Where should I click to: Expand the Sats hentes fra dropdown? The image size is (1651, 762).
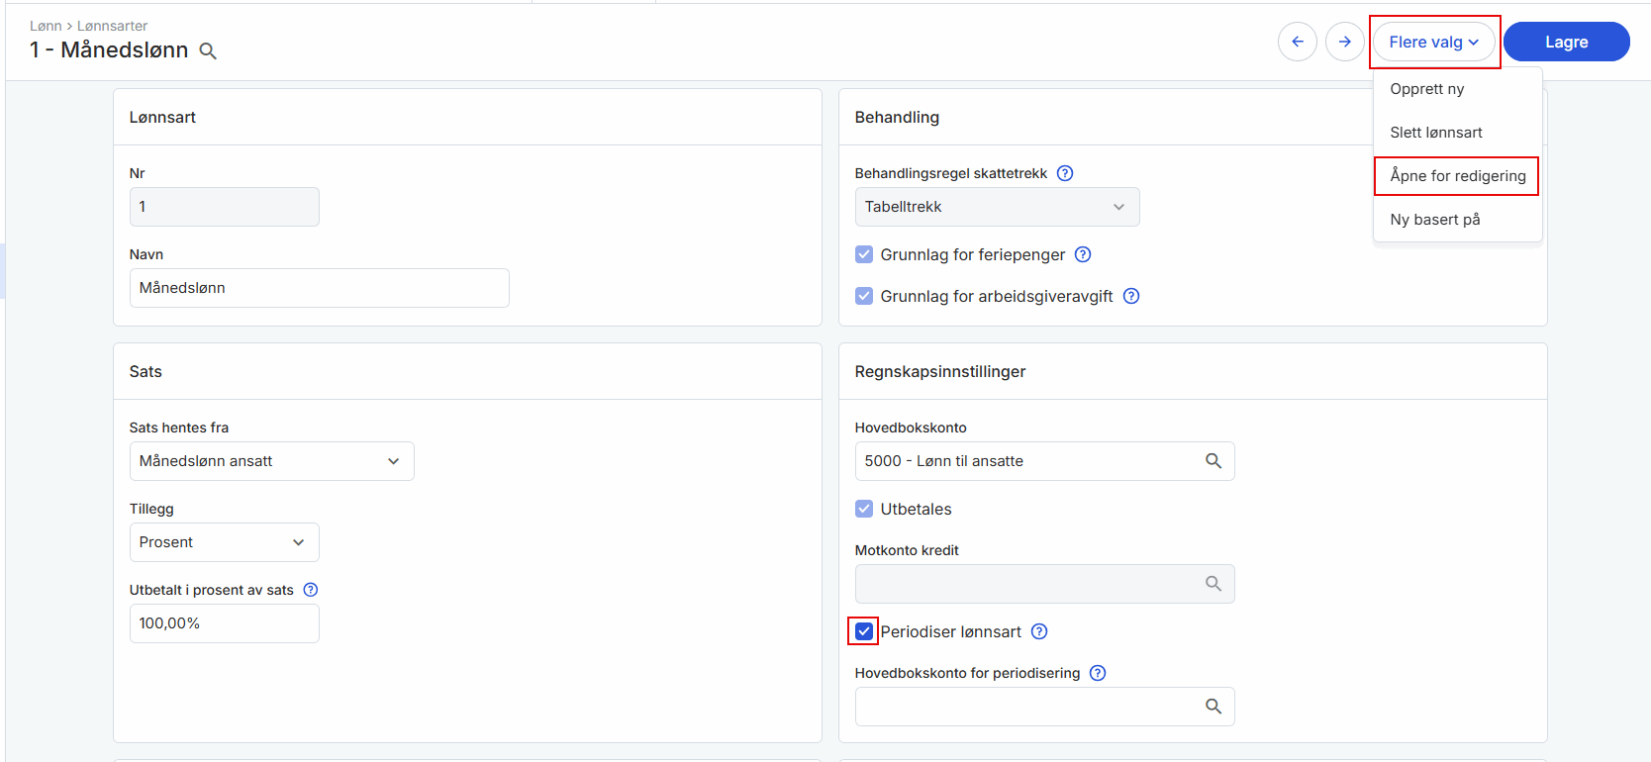[271, 461]
